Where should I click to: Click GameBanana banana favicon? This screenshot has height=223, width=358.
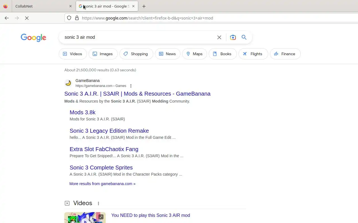point(68,83)
